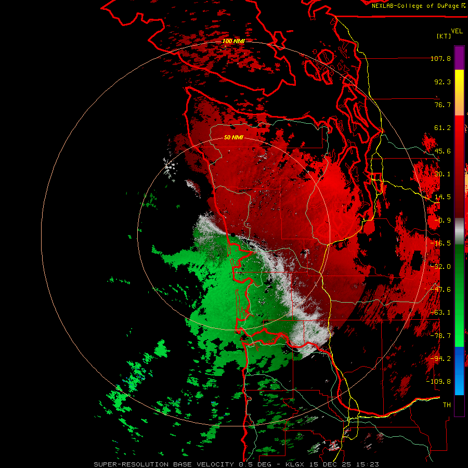
Task: Select the -32.0 scale value
Action: tap(440, 267)
